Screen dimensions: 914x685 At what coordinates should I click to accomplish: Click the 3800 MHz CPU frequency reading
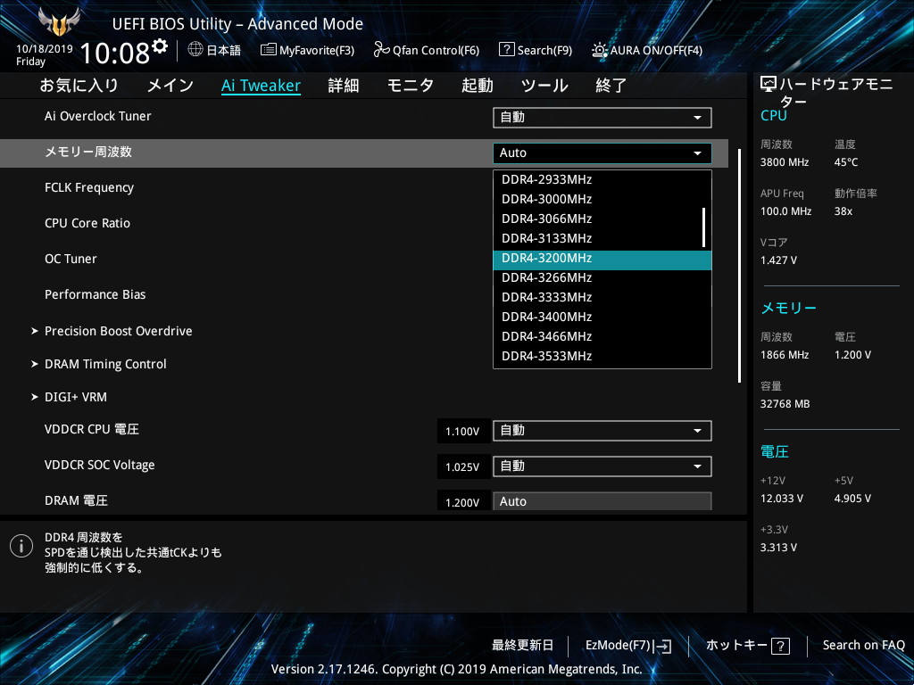click(785, 162)
